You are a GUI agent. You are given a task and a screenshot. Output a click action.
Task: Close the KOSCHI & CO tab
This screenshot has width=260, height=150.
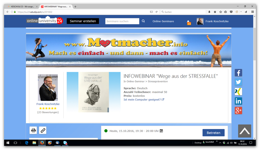pos(37,7)
